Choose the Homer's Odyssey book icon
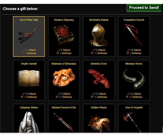The image size is (163, 136). 64,34
